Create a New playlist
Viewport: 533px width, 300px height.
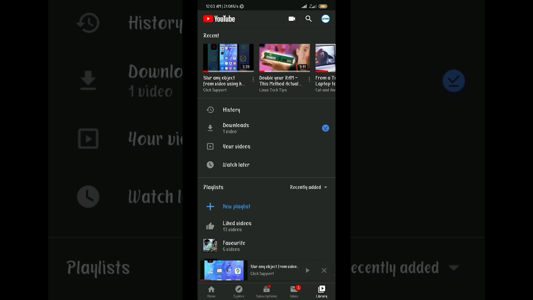click(x=266, y=207)
